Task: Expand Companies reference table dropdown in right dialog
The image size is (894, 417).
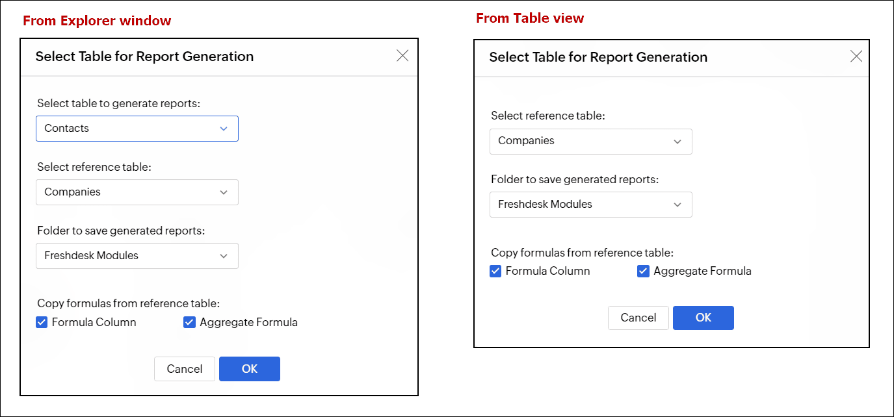Action: [590, 142]
